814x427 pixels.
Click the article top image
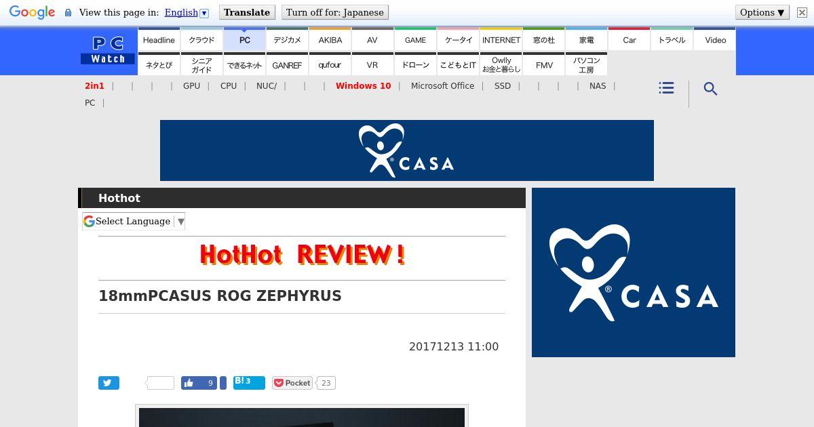[302, 416]
